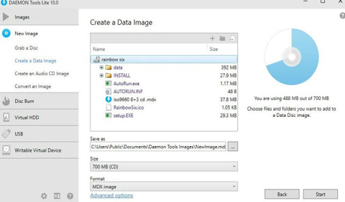This screenshot has width=345, height=202.
Task: Open the Virtual HDD section
Action: (39, 117)
